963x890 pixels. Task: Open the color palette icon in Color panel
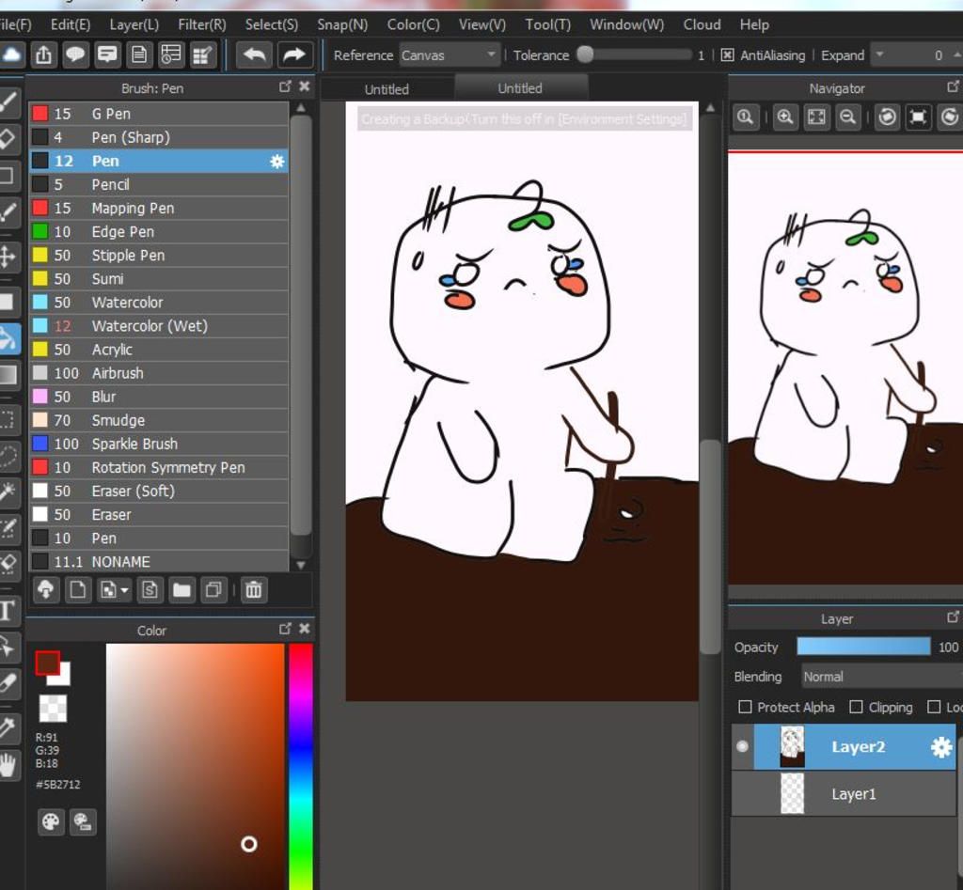(51, 822)
